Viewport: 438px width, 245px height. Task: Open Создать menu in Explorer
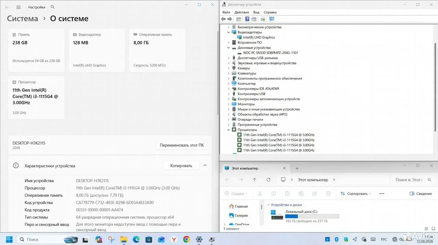pyautogui.click(x=236, y=193)
